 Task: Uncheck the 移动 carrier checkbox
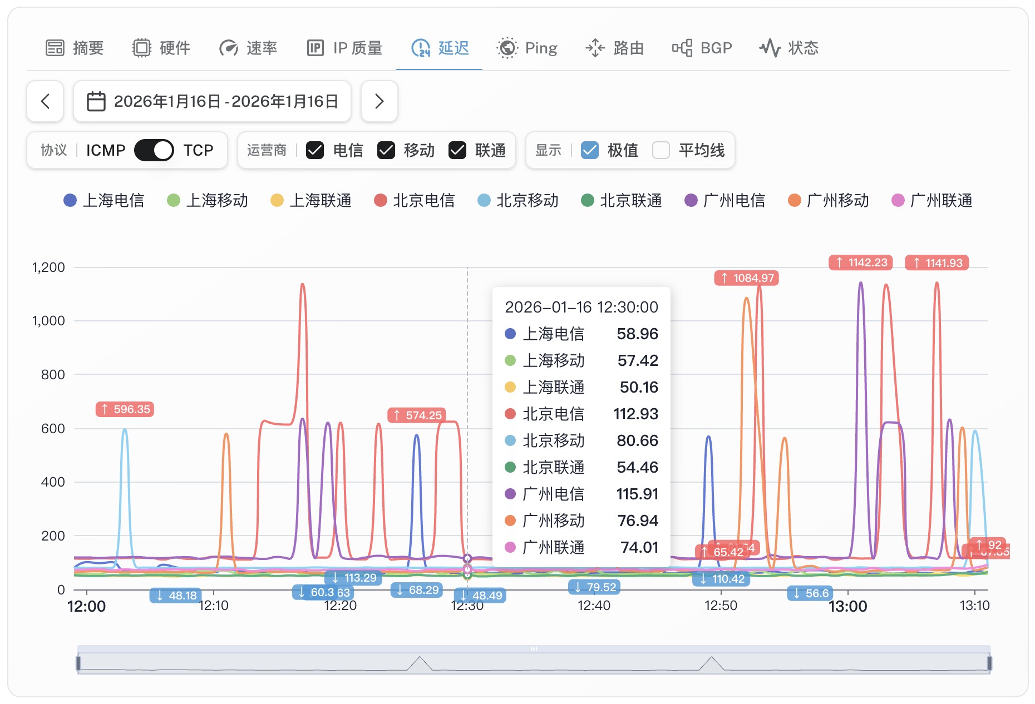pyautogui.click(x=386, y=150)
